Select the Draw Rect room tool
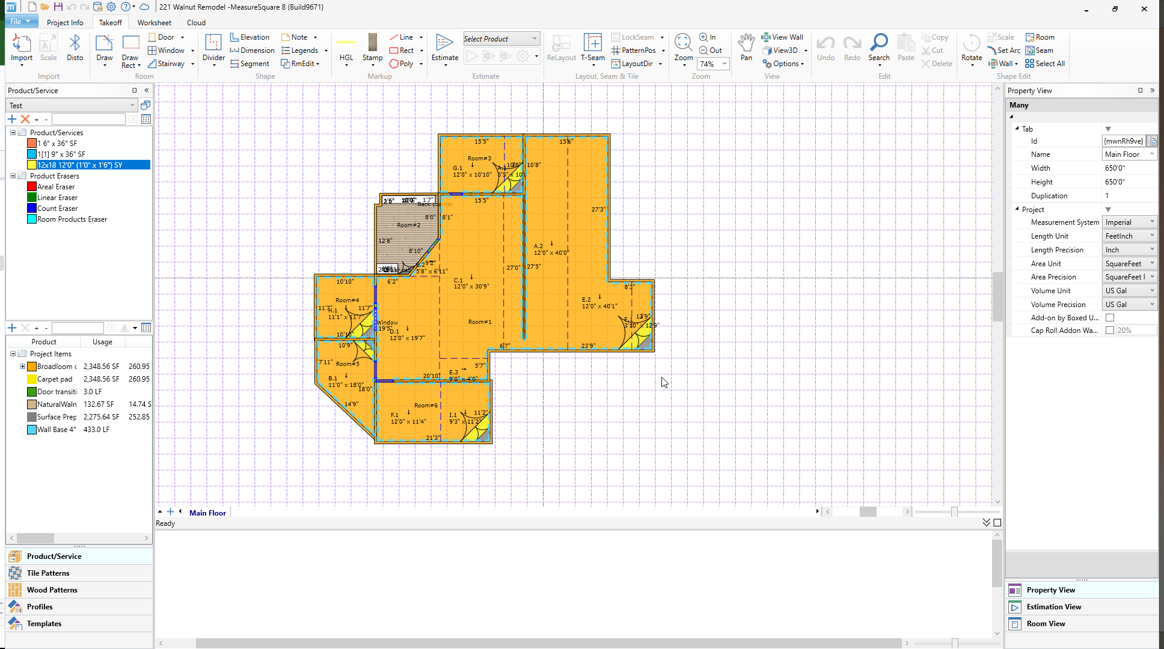This screenshot has height=649, width=1164. coord(130,44)
